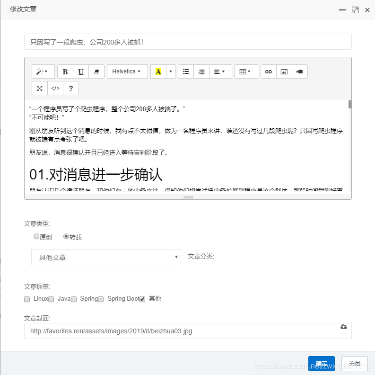
Task: Expand the 其他文章 category dropdown
Action: click(x=106, y=257)
